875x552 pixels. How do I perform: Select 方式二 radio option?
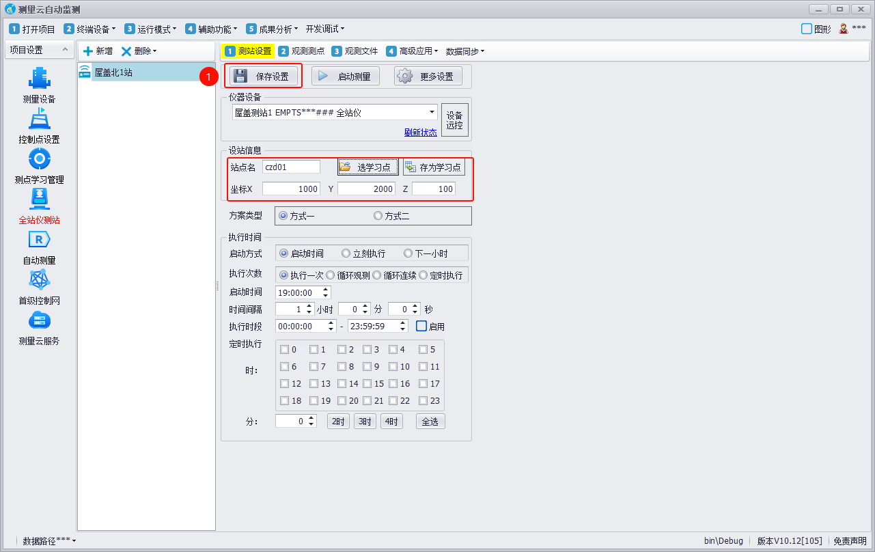378,216
